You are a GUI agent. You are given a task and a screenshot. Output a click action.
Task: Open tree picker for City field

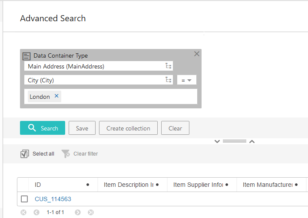(169, 80)
